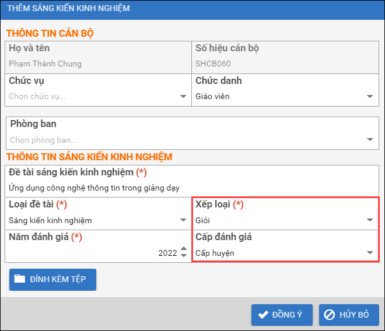The height and width of the screenshot is (331, 385).
Task: Click the 'Chọn phòng ban...' placeholder text
Action: tap(44, 140)
